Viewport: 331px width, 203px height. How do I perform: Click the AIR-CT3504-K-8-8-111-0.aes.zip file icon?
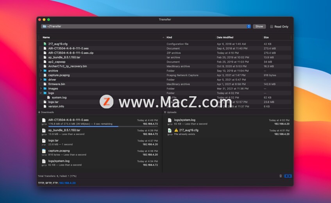click(x=45, y=53)
